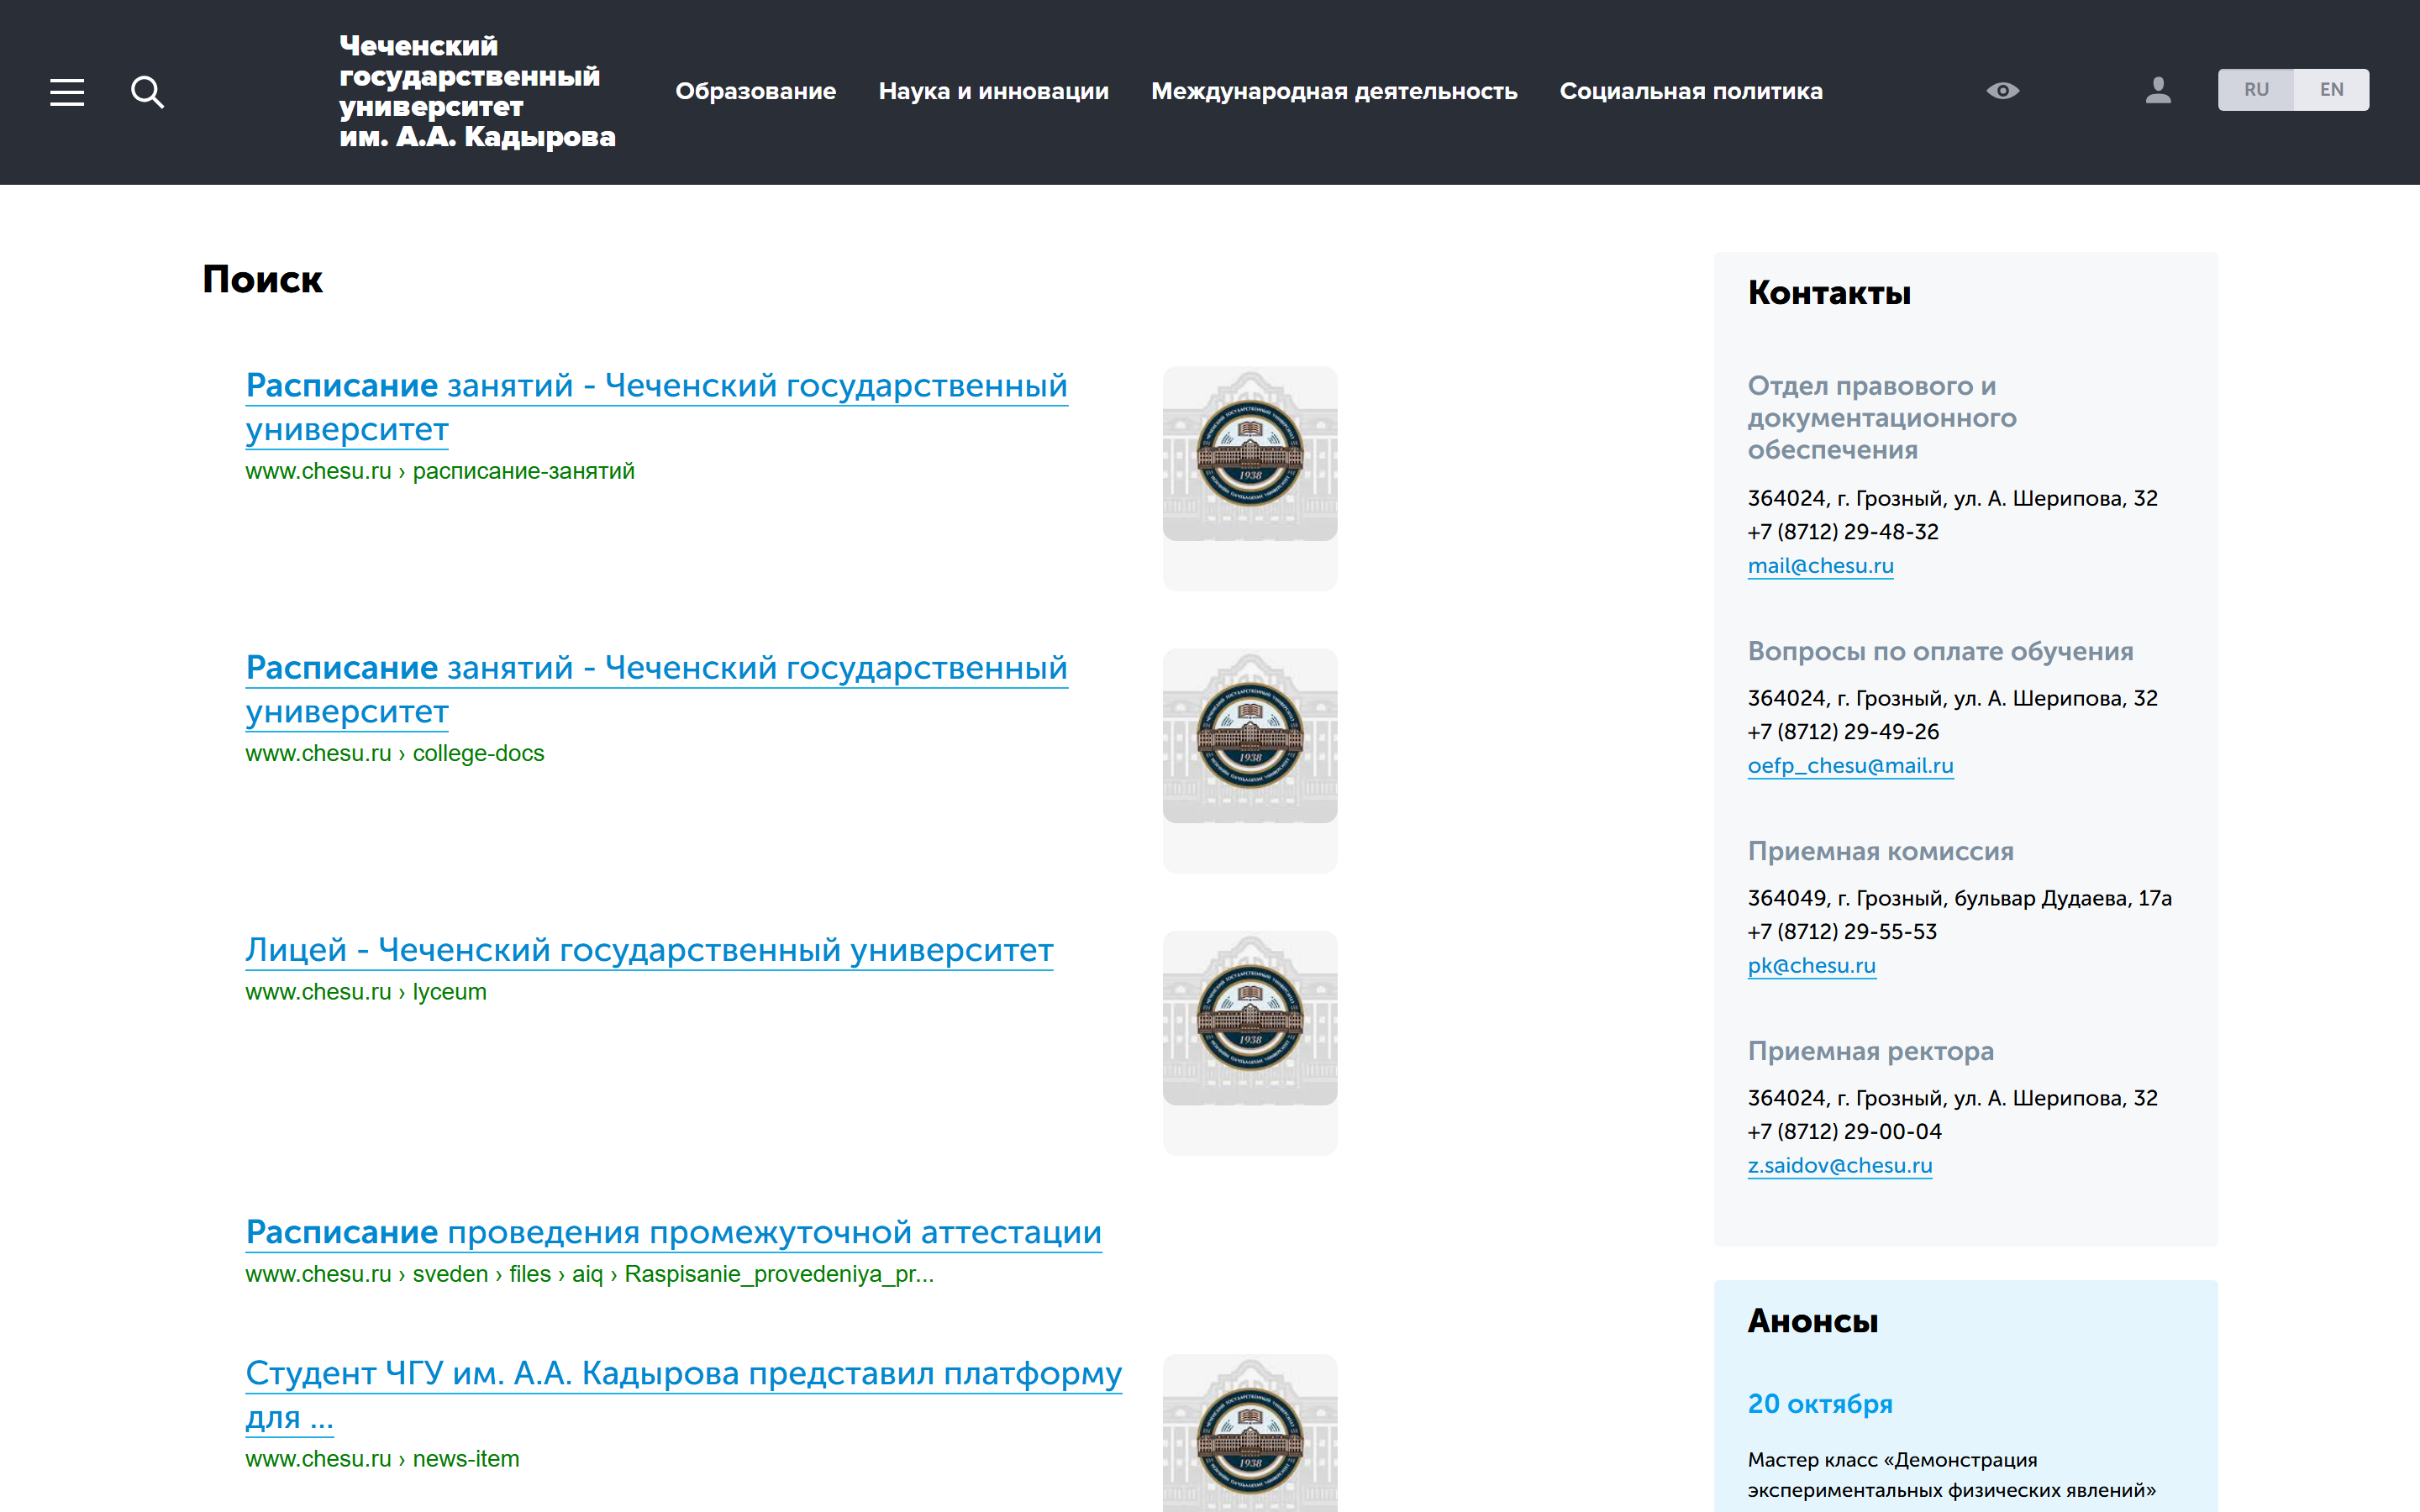The image size is (2420, 1512).
Task: Email z.saidov@chesu.ru
Action: pos(1839,1166)
